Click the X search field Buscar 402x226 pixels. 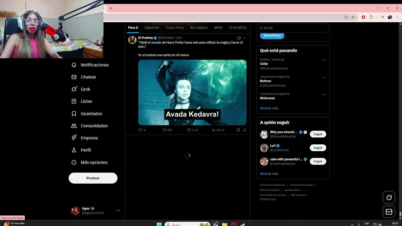(293, 28)
